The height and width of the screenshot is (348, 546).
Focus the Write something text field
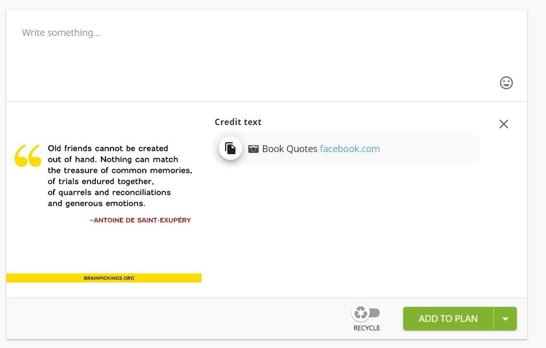pos(266,56)
